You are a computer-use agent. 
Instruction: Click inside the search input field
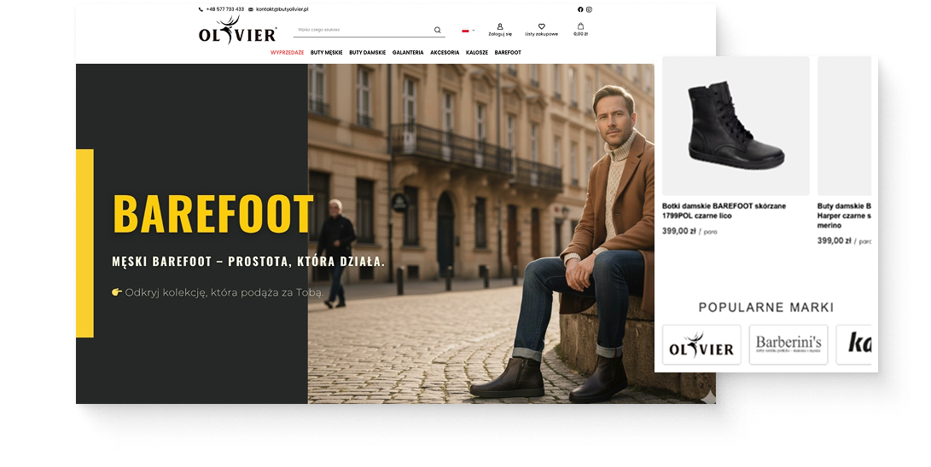(358, 30)
